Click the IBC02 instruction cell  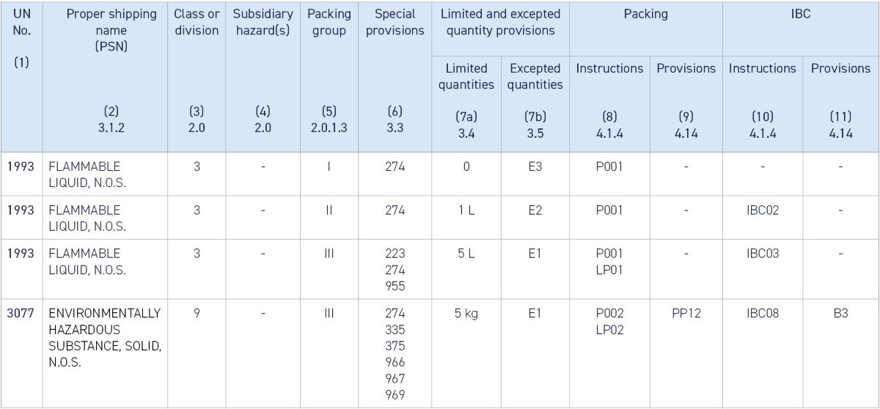(x=762, y=210)
